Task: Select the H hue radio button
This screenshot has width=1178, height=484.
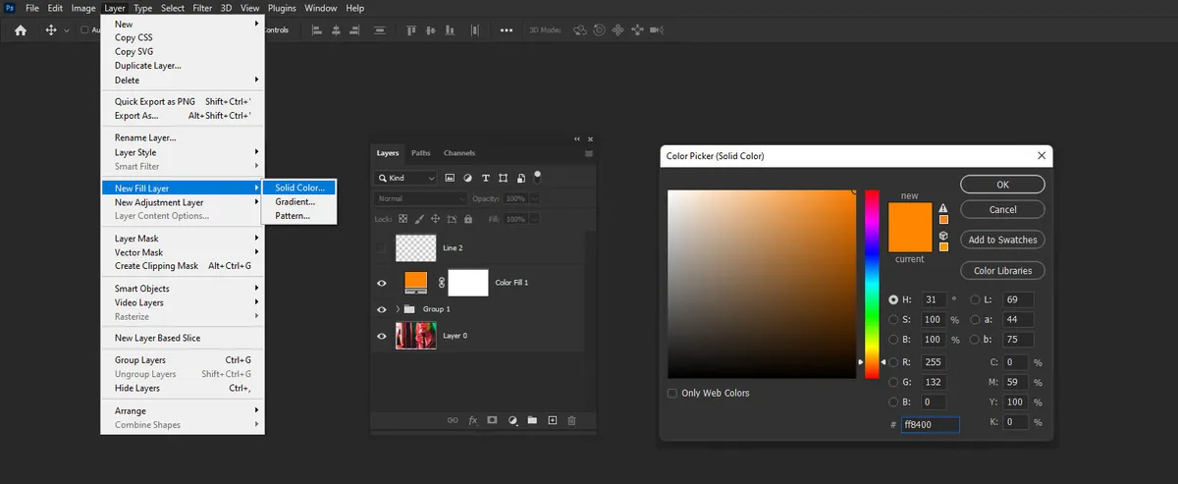Action: [x=893, y=299]
